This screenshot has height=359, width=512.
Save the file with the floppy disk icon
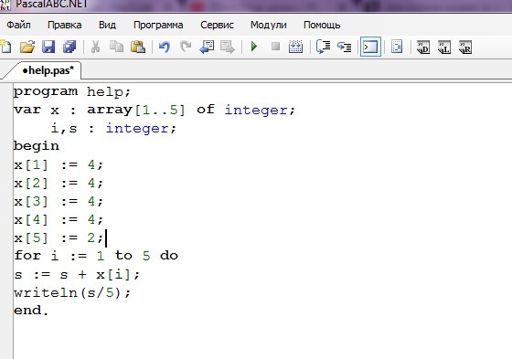(48, 47)
